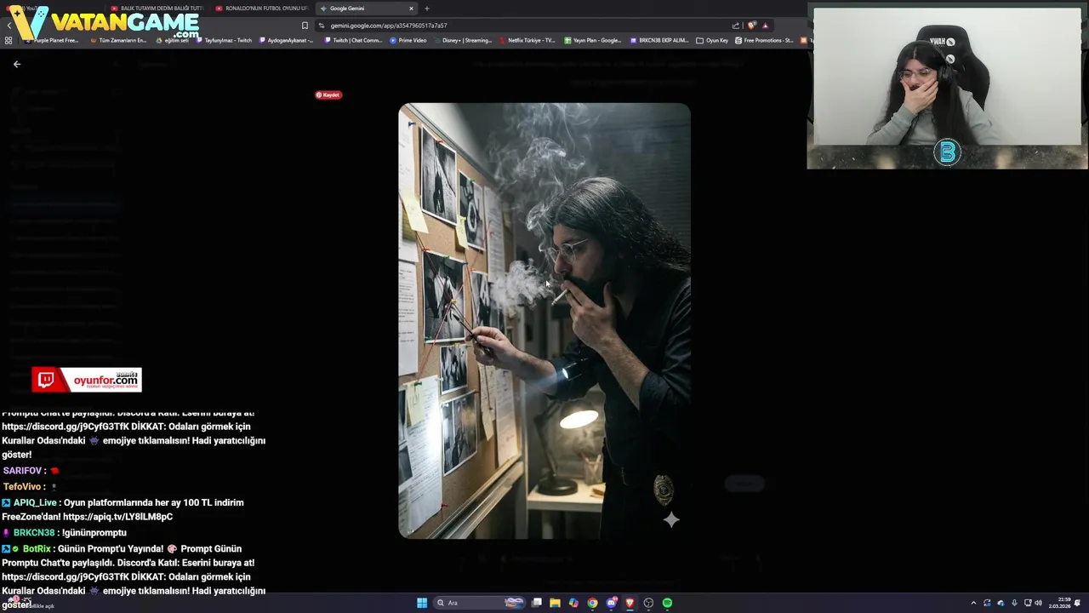Open Netflix Türkiye bookmark
Image resolution: width=1089 pixels, height=613 pixels.
(527, 40)
